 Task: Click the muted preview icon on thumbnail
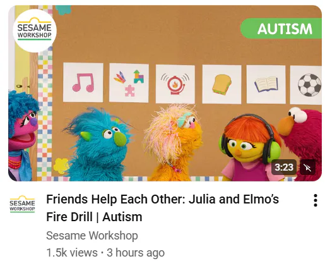tap(307, 167)
